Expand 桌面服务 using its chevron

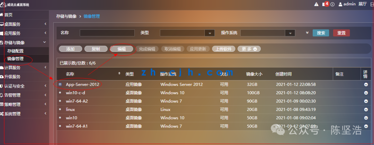(x=45, y=24)
